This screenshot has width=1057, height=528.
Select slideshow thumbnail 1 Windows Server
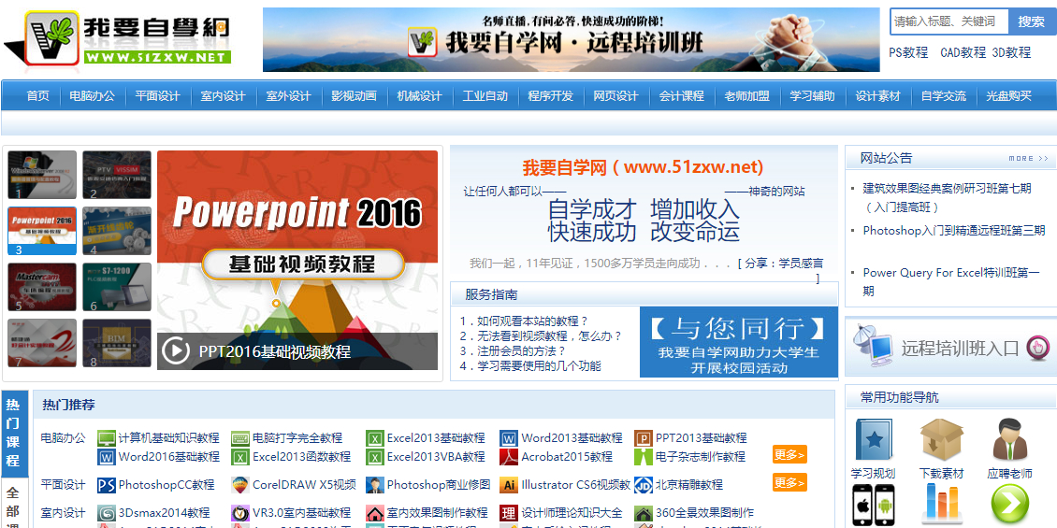point(42,175)
